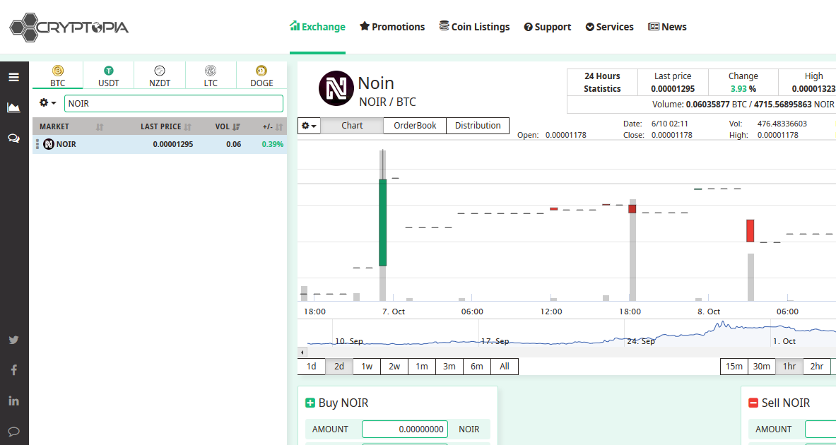Set chart range to 1w
Viewport: 836px width, 445px height.
(367, 366)
